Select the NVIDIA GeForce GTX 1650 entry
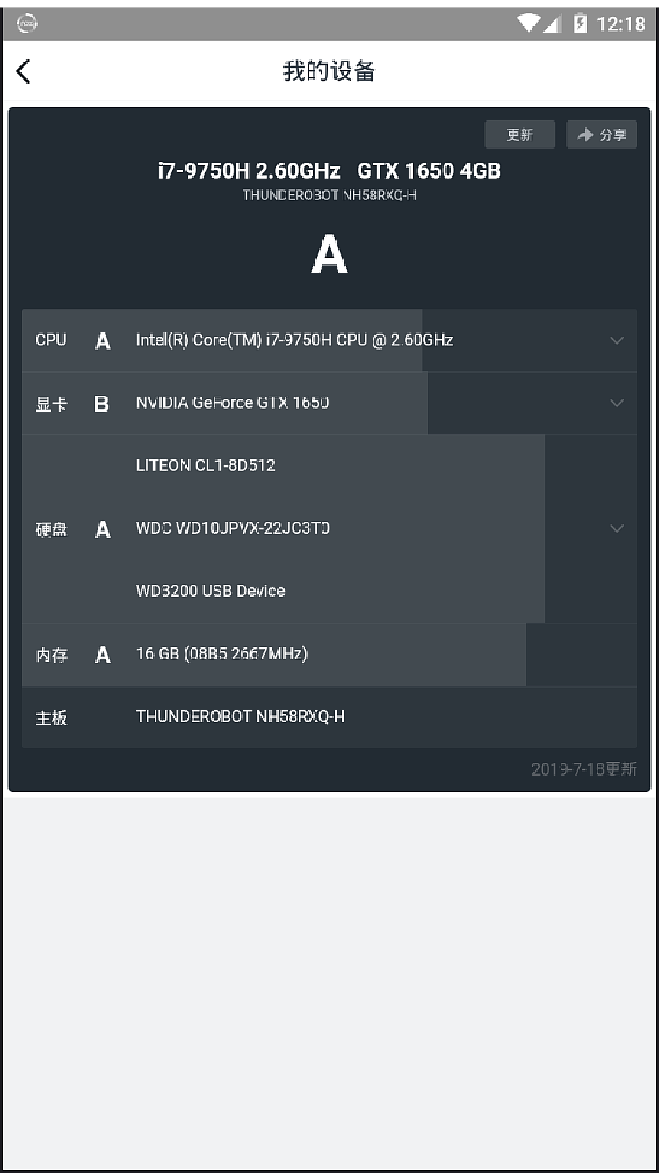The height and width of the screenshot is (1173, 659). coord(232,403)
